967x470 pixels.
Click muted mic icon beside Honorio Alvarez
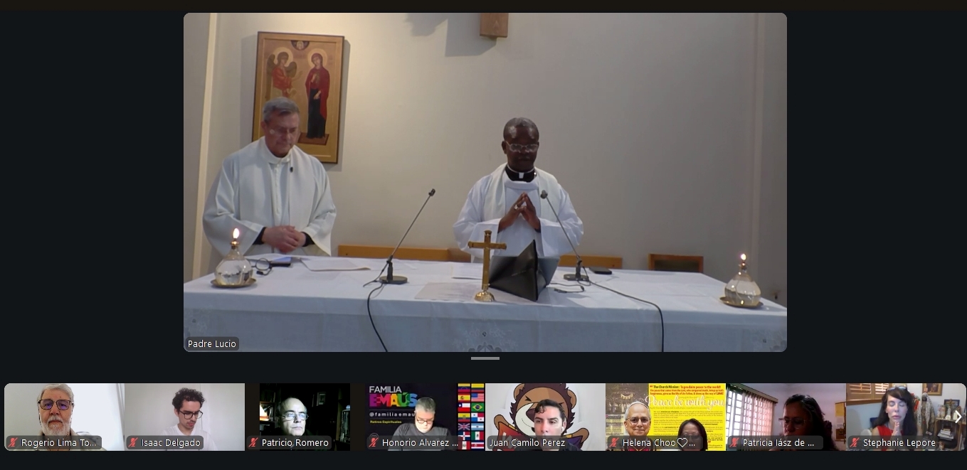click(x=374, y=443)
